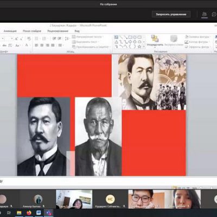Justify the paragraph text
This screenshot has height=217, width=217.
pyautogui.click(x=53, y=45)
